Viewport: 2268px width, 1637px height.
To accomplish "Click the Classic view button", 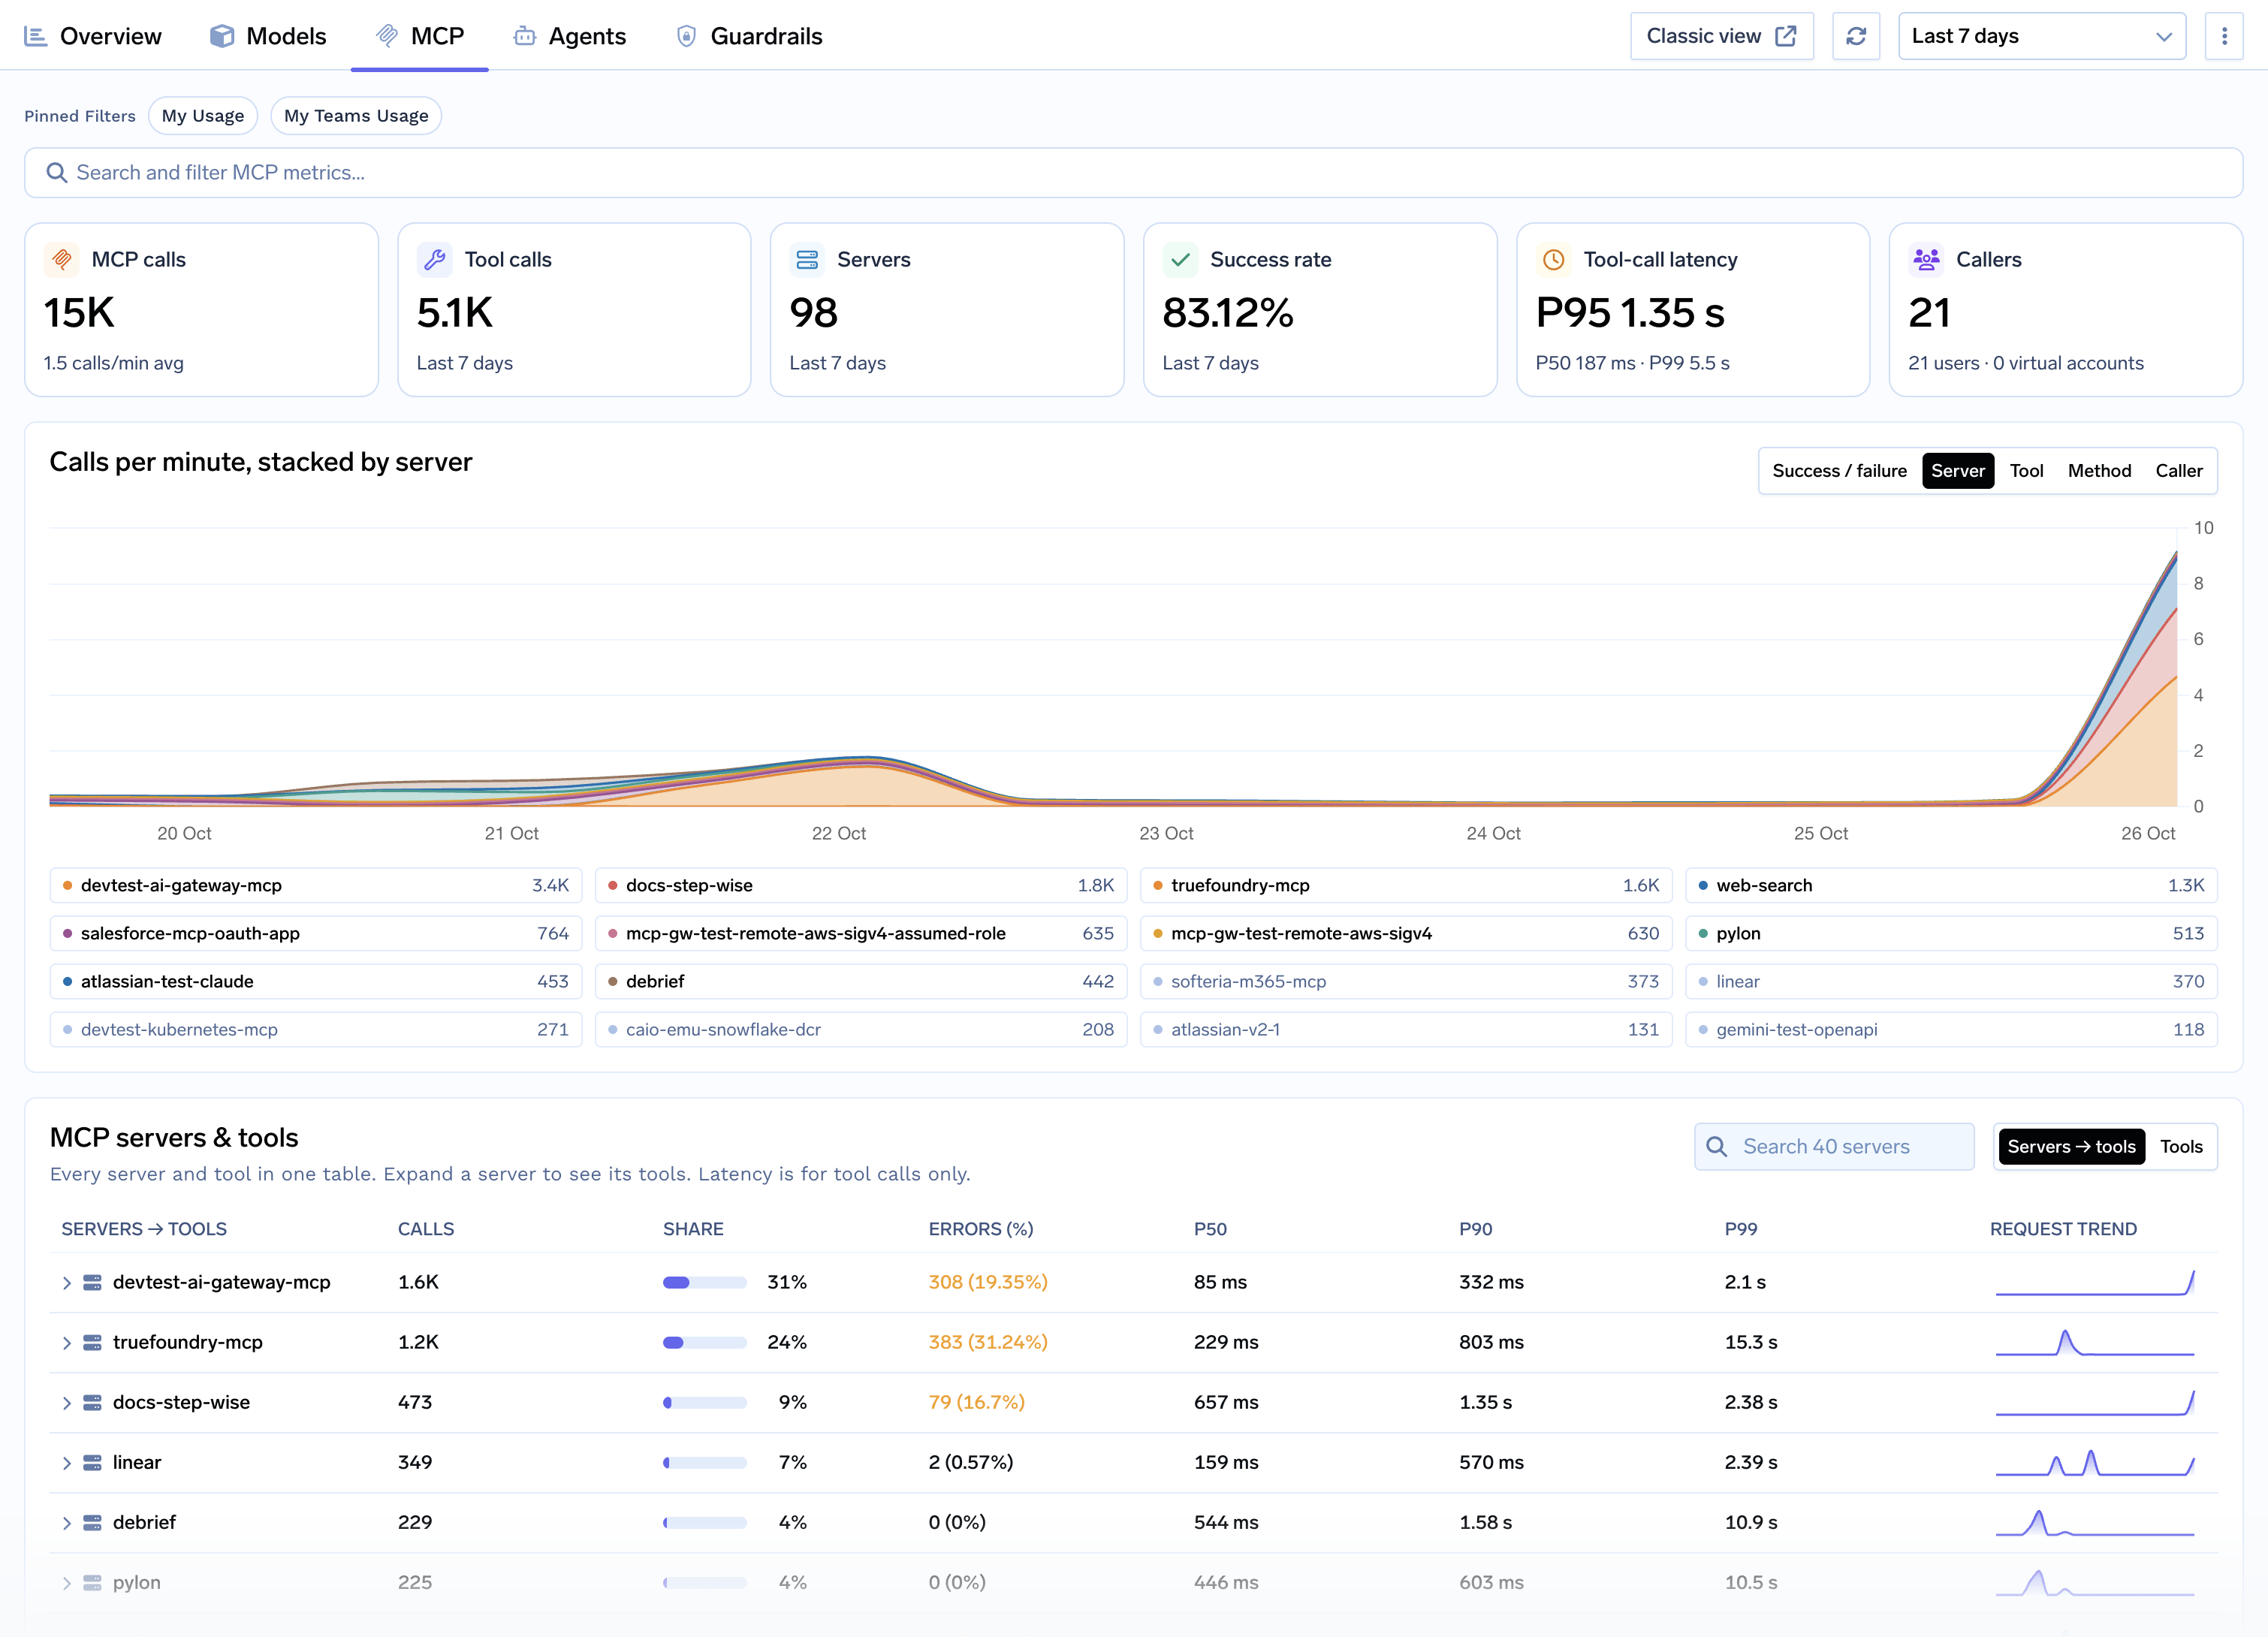I will tap(1721, 36).
